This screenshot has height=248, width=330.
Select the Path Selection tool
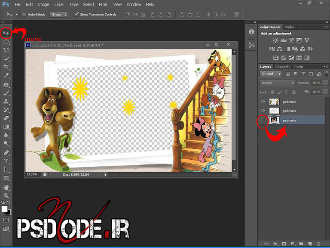(x=6, y=170)
